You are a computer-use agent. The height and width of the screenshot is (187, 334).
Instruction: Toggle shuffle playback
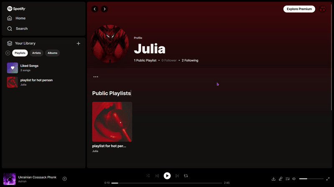148,176
